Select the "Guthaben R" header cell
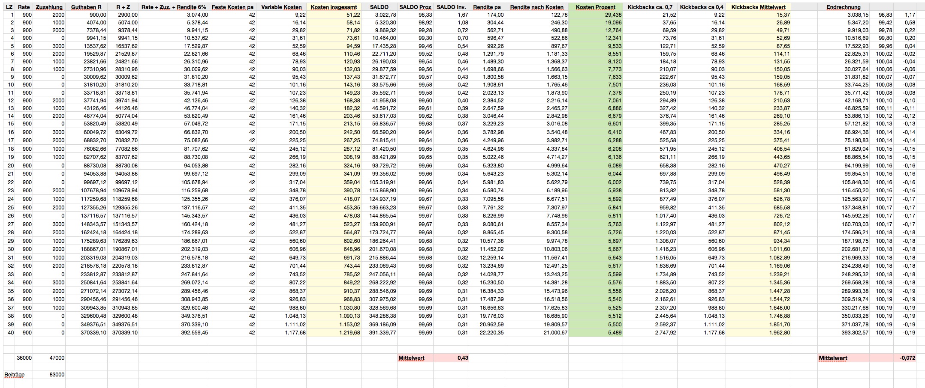The height and width of the screenshot is (388, 925). (86, 7)
